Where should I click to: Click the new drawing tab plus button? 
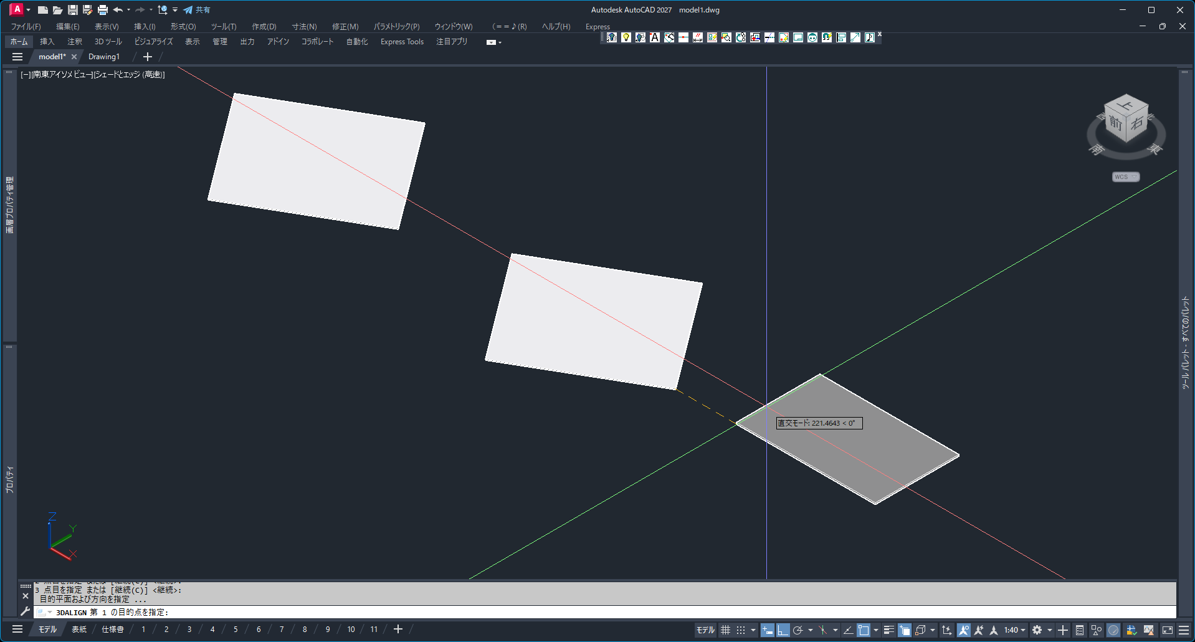[x=148, y=57]
